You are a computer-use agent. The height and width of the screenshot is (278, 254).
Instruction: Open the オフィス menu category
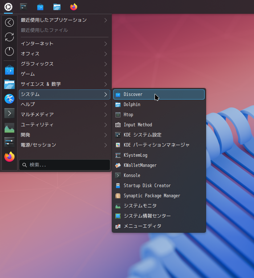64,54
